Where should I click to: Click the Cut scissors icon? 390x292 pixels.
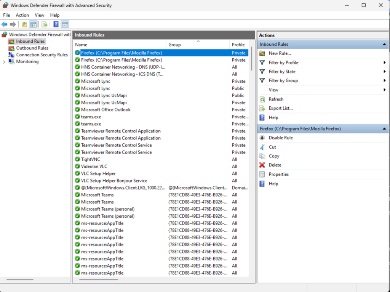coord(262,147)
